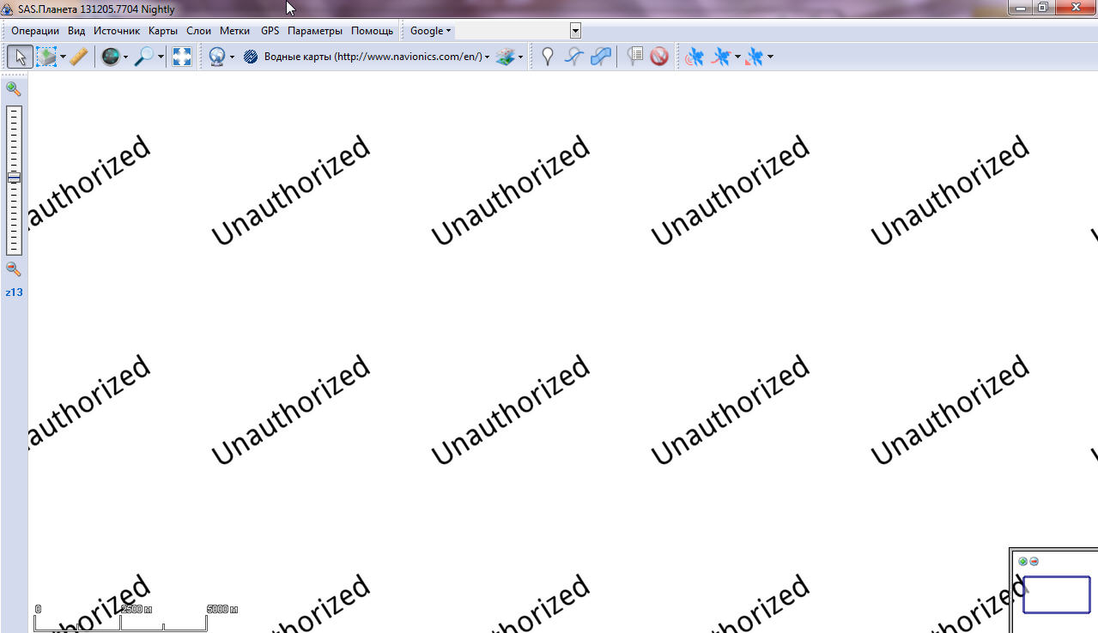Open the Операции menu
This screenshot has width=1098, height=633.
35,31
